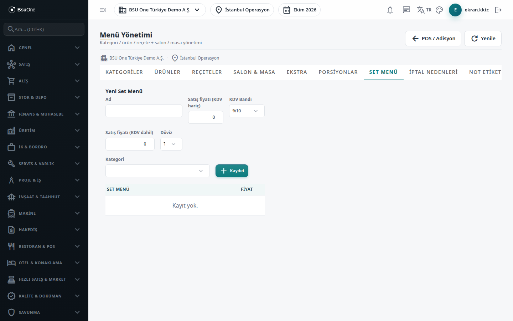Collapse the sidebar with the menu toggle icon
Image resolution: width=513 pixels, height=321 pixels.
click(103, 10)
